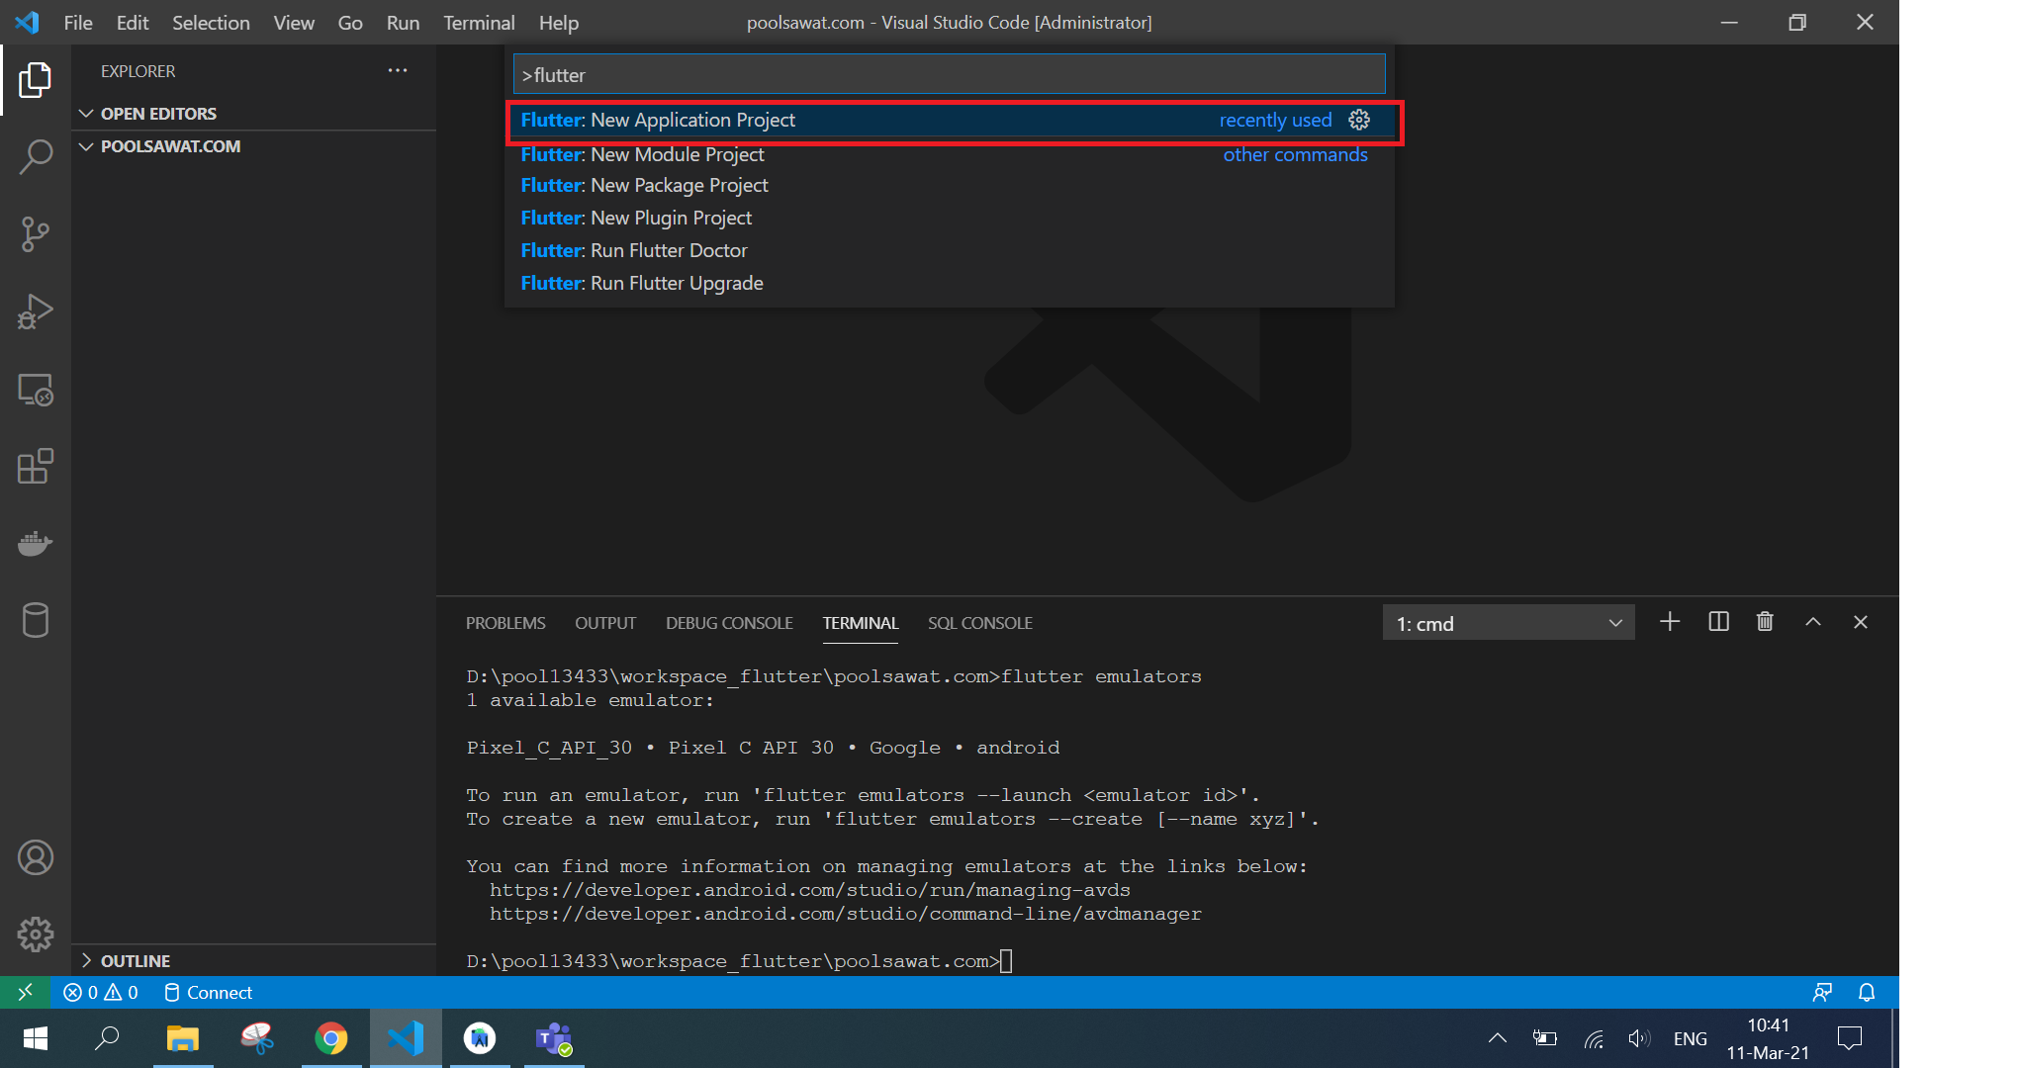Switch to the SQL CONSOLE tab
This screenshot has height=1068, width=2018.
980,623
